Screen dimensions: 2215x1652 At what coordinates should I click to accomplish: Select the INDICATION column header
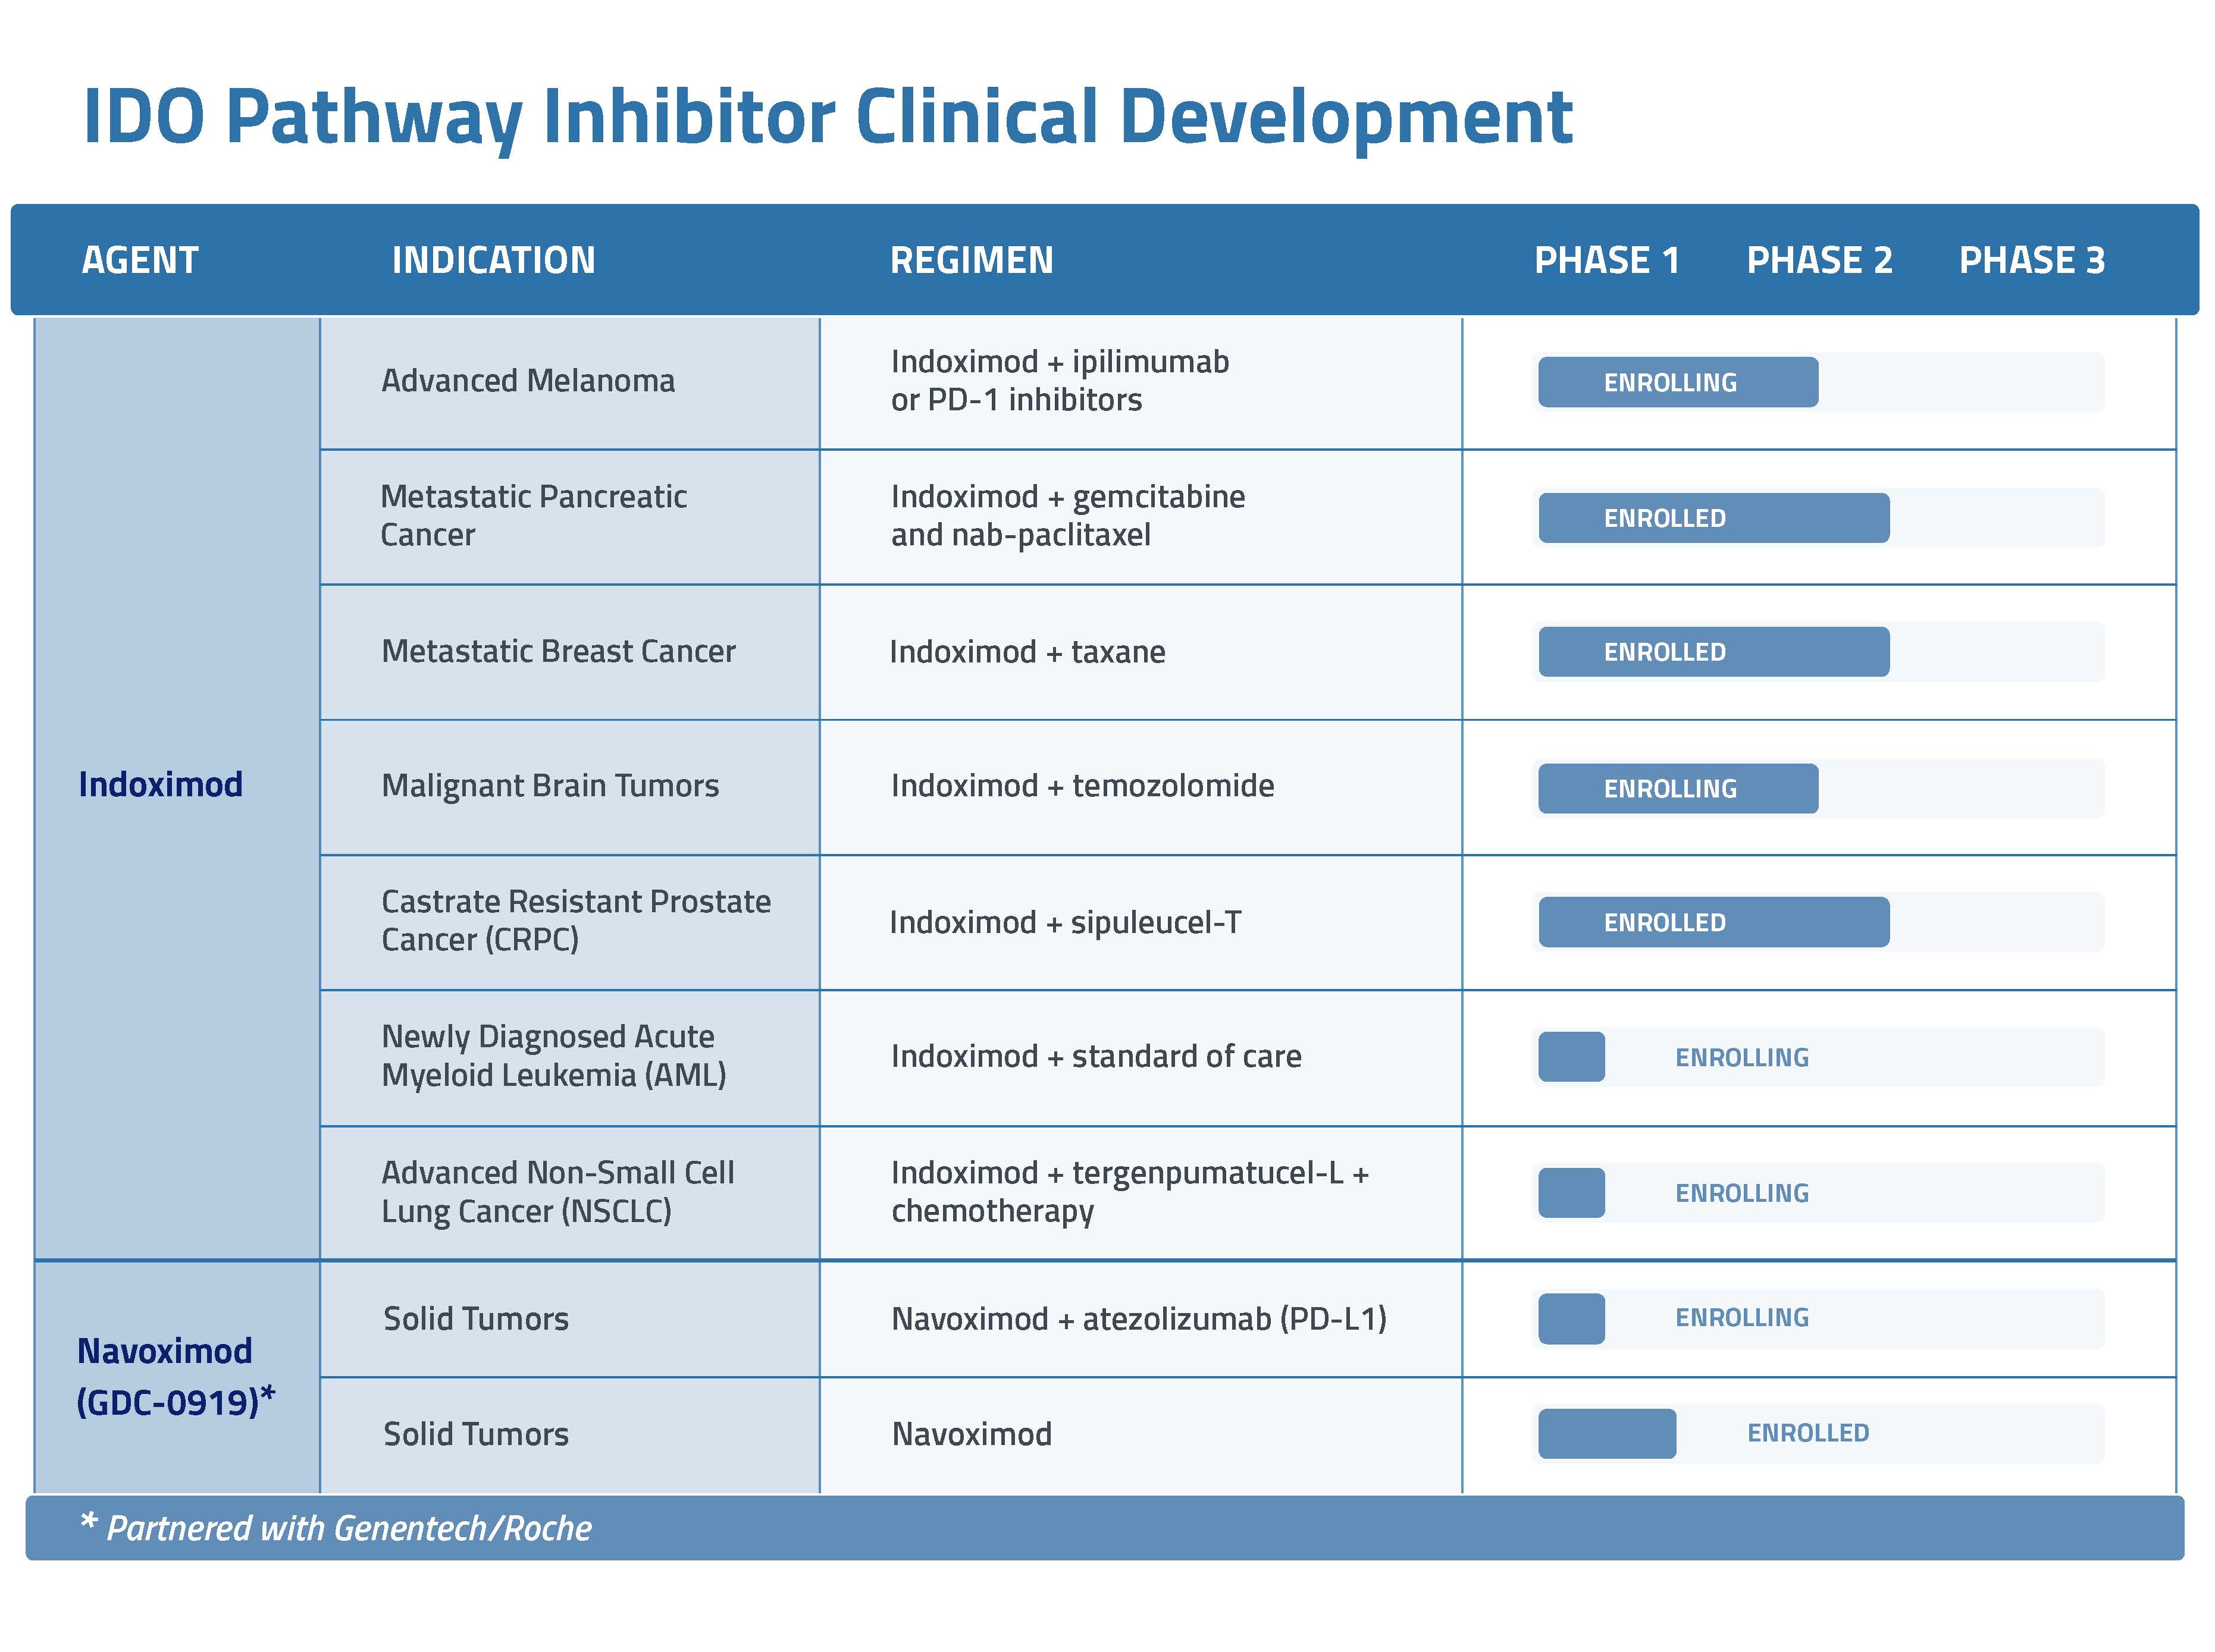(493, 260)
